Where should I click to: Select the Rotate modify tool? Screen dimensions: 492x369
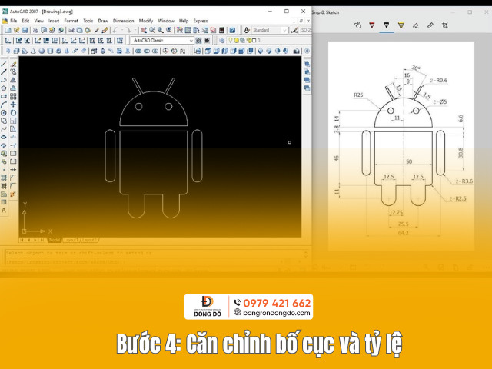tap(13, 113)
